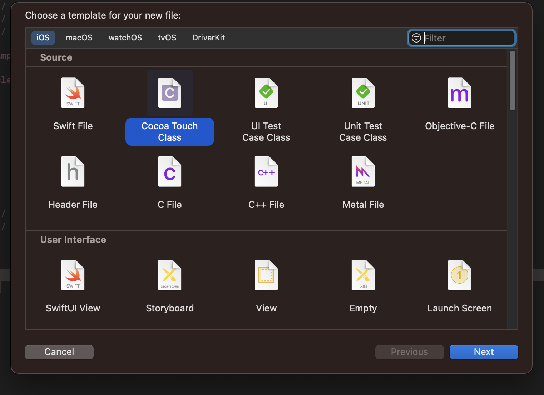Click the "Unit Test Case Class" label

[363, 132]
